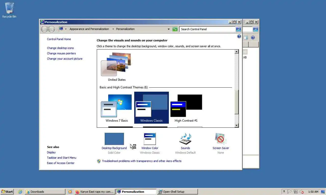Click the Action Center flag tray icon
326x195 pixels.
290,192
